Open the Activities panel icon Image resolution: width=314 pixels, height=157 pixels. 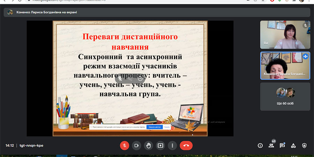(x=293, y=146)
